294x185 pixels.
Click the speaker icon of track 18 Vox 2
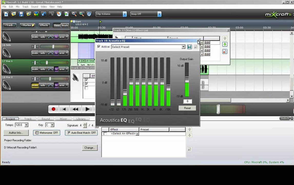coord(7,85)
